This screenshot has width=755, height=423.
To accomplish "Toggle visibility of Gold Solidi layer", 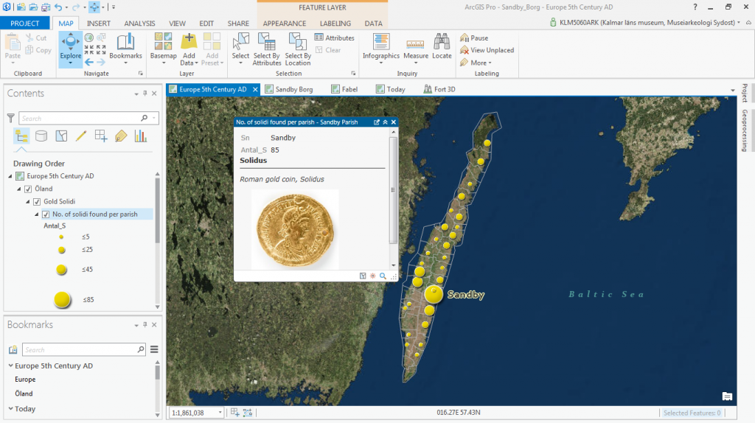I will [x=37, y=202].
